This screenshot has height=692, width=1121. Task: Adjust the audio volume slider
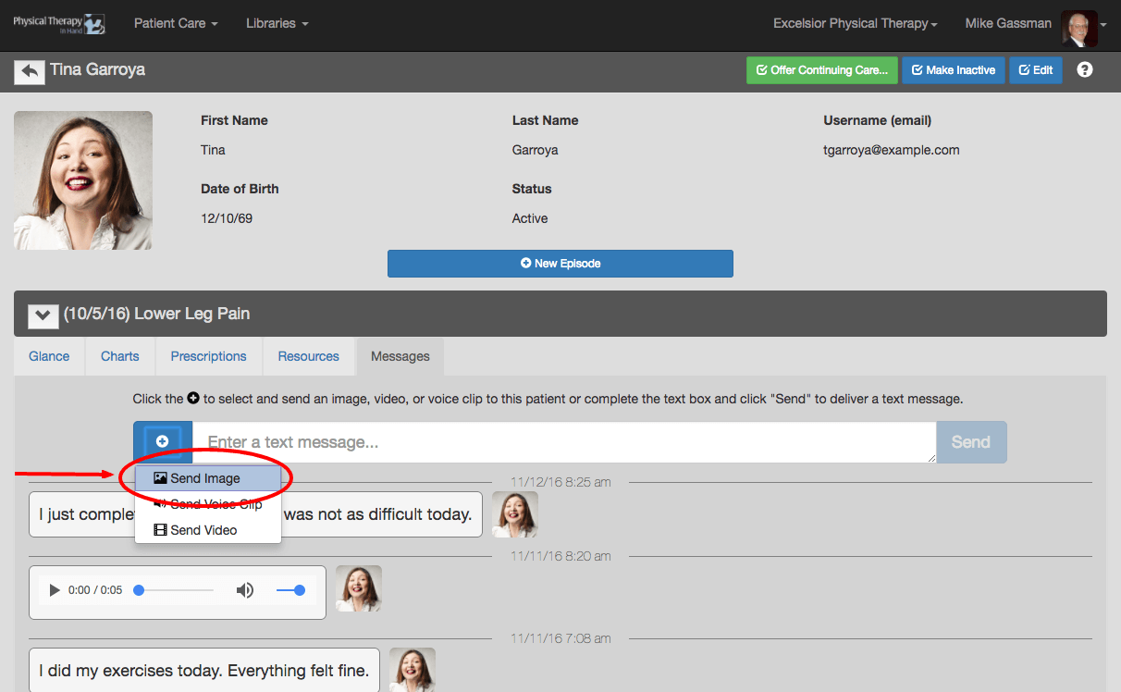pyautogui.click(x=290, y=590)
